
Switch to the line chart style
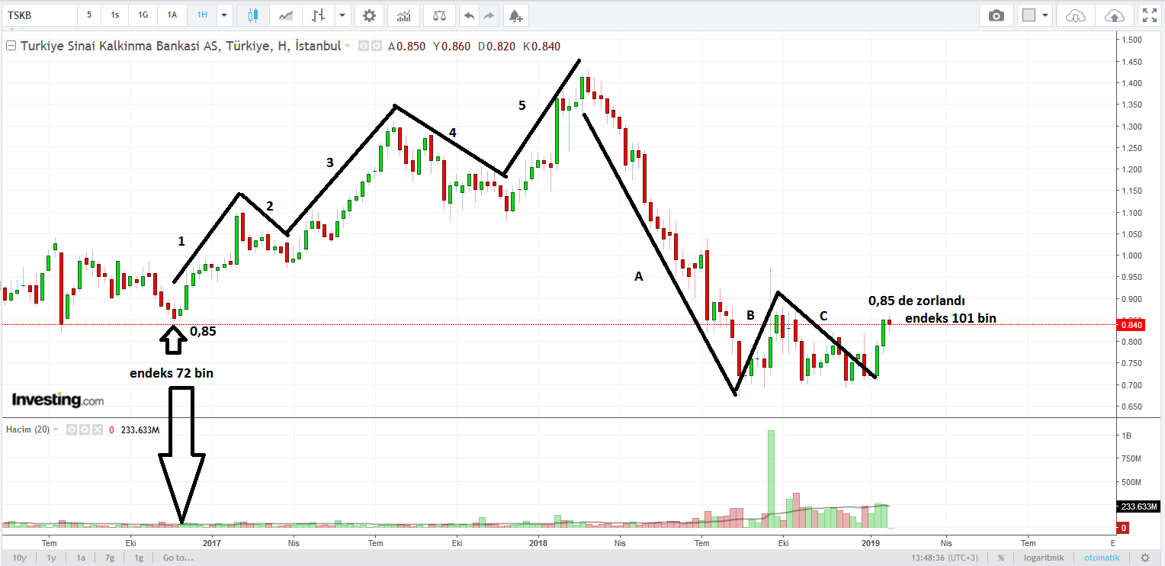[287, 15]
